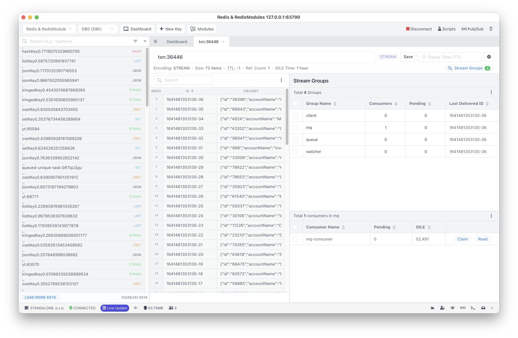Select the txn:36446 tab
Screen dimensions: 518x338
[209, 42]
